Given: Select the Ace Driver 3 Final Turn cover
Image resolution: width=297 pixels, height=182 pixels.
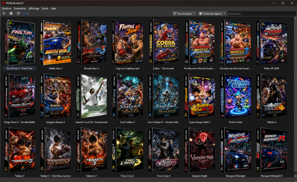Looking at the screenshot, I should coord(20,43).
